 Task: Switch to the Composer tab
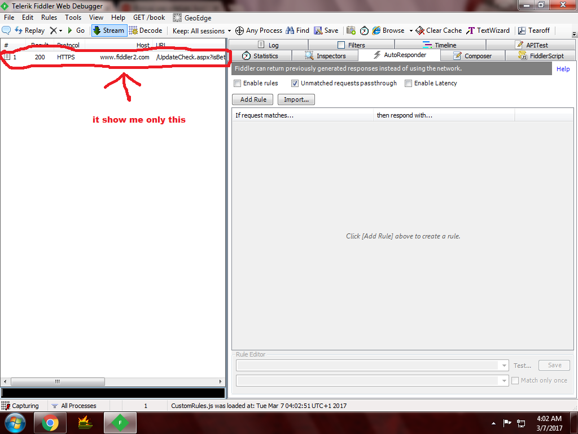click(472, 56)
